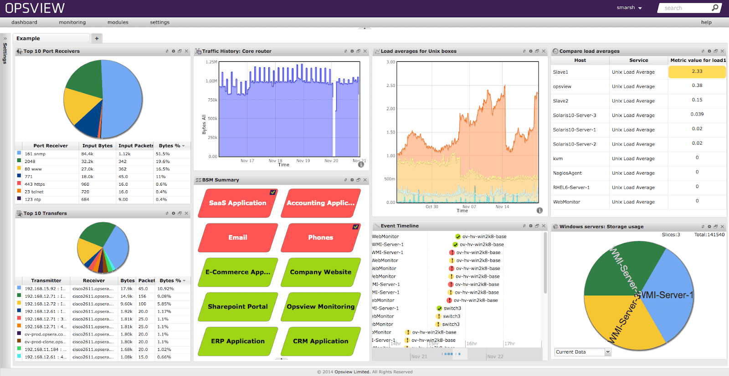The height and width of the screenshot is (376, 729).
Task: Open the modules menu
Action: point(118,22)
